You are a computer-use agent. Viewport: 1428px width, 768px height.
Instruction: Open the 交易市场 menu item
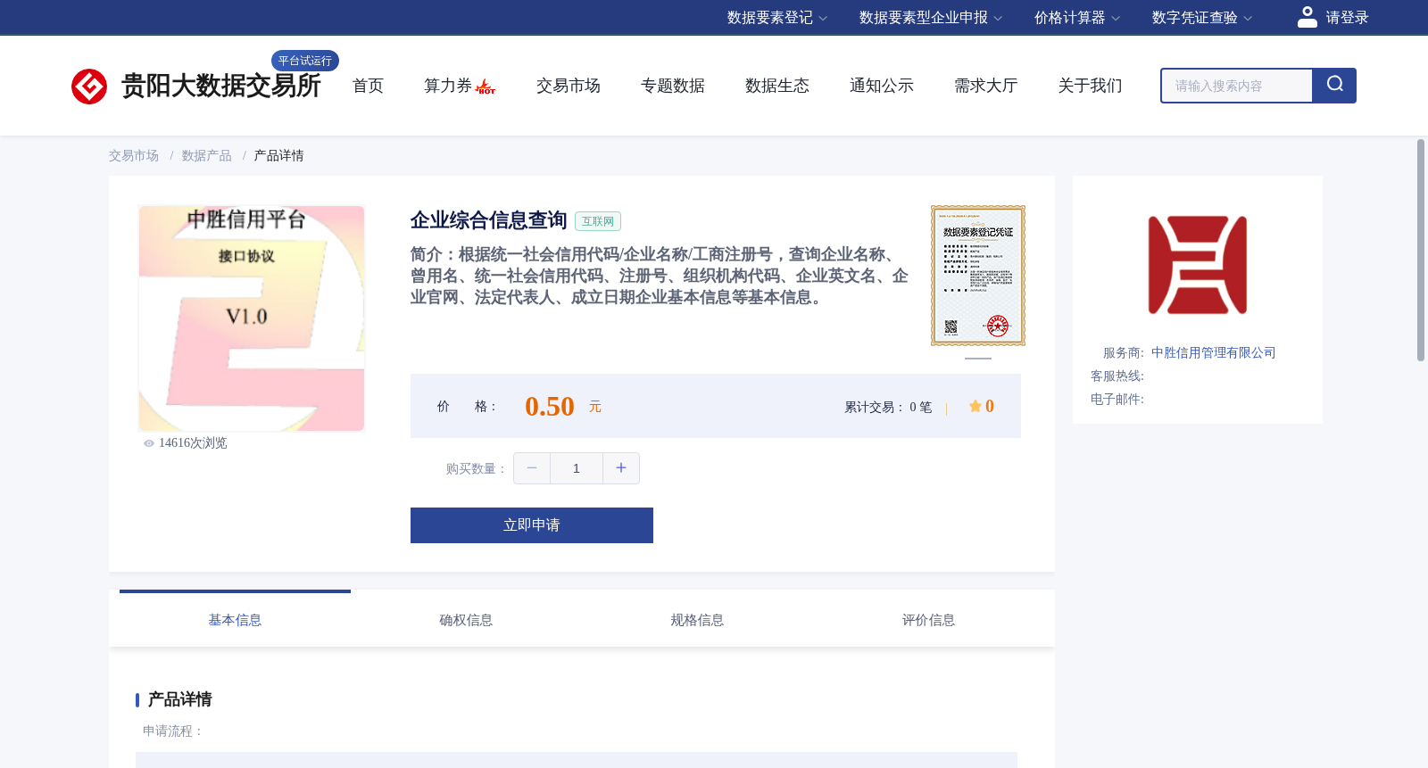568,86
